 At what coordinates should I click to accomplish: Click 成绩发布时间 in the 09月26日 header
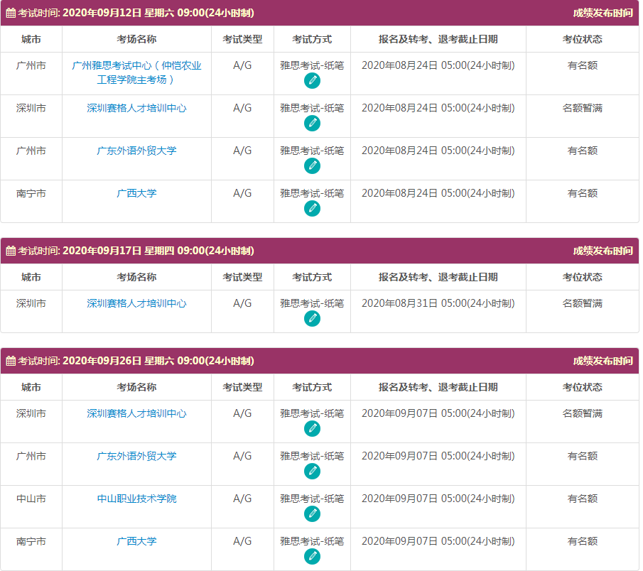[603, 361]
